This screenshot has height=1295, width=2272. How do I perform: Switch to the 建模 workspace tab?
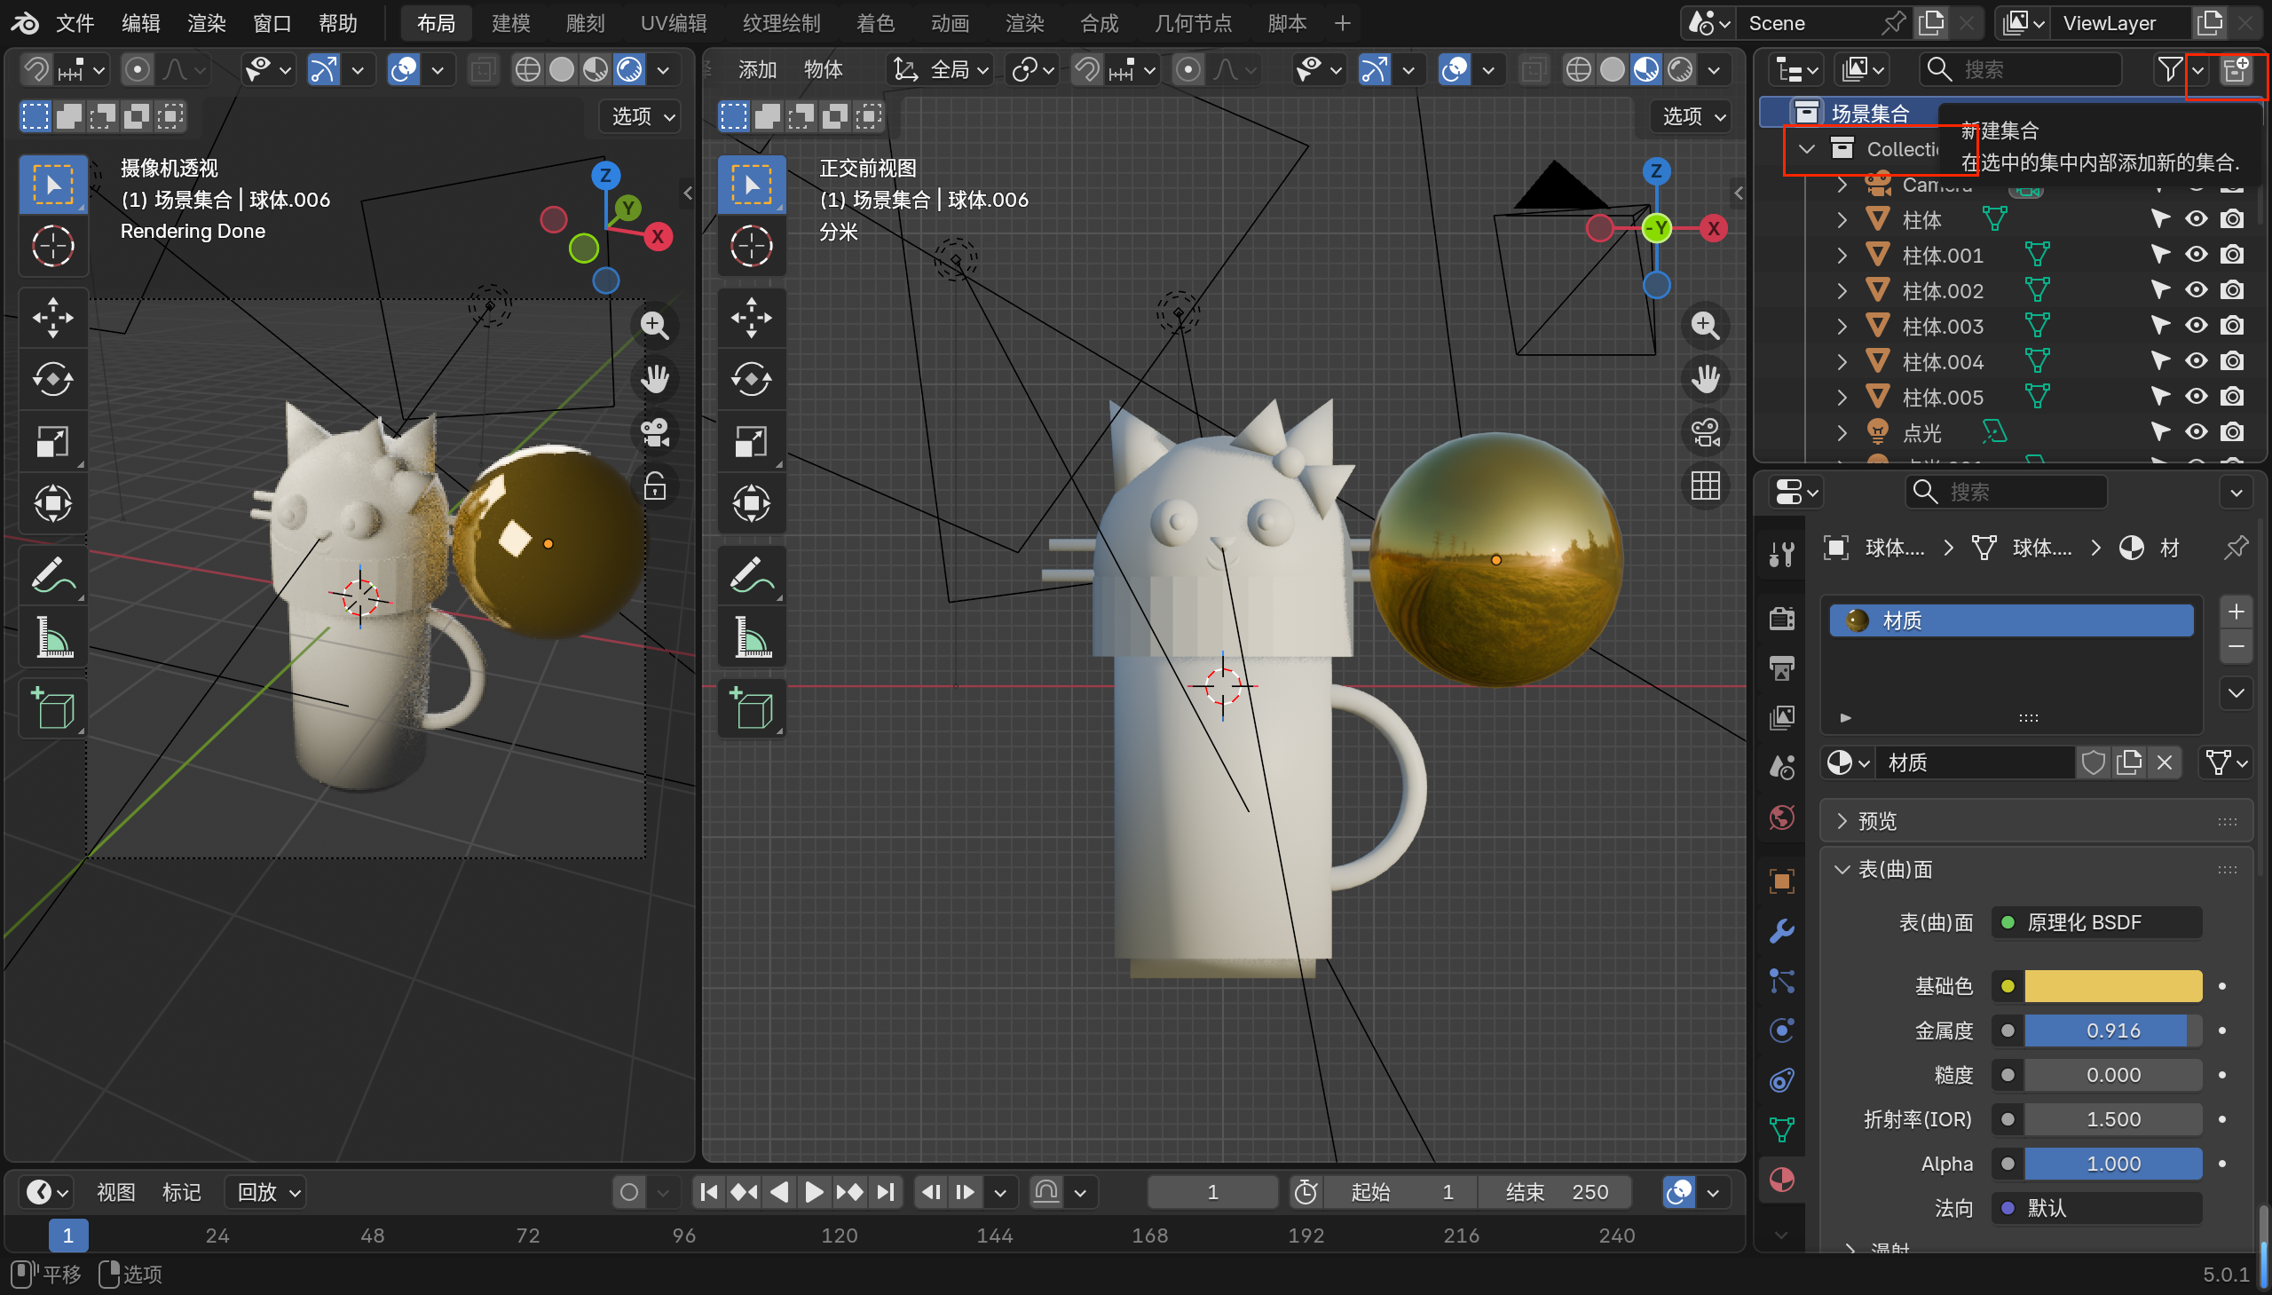[510, 23]
